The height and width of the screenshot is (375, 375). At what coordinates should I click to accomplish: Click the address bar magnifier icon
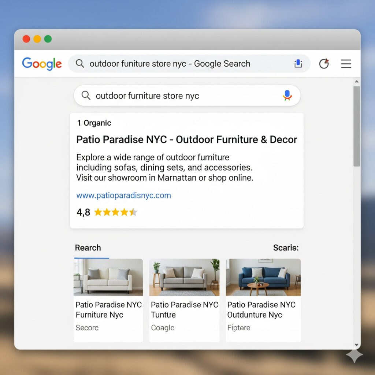coord(80,64)
